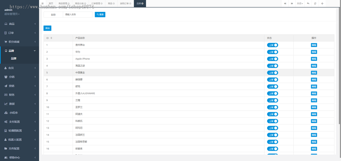Toggle 上架 switch for 兰蔻
This screenshot has height=161, width=341.
pyautogui.click(x=273, y=100)
